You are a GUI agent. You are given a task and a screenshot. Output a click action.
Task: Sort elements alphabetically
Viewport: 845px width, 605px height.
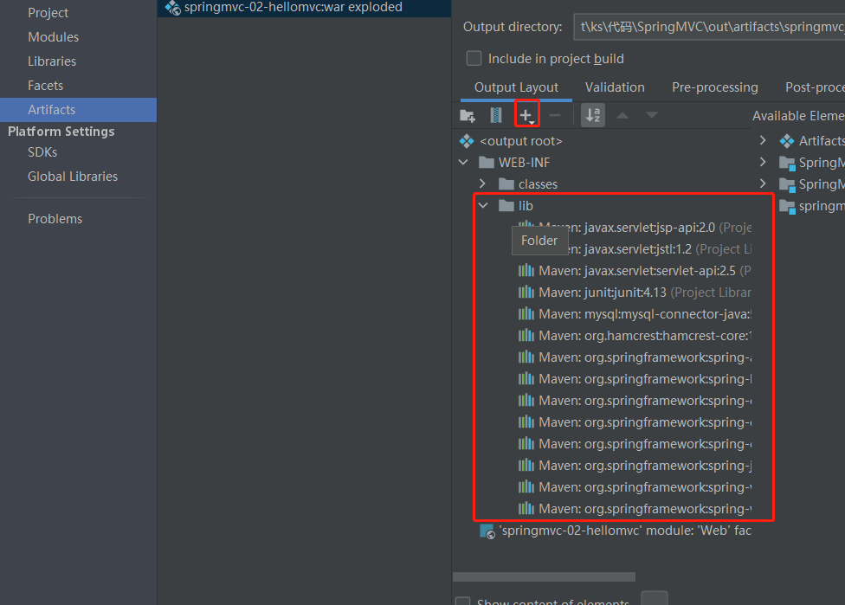592,114
